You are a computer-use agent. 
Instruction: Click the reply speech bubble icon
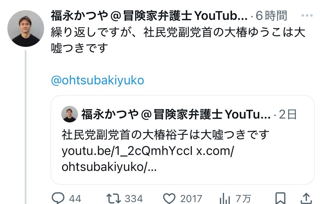tap(58, 198)
